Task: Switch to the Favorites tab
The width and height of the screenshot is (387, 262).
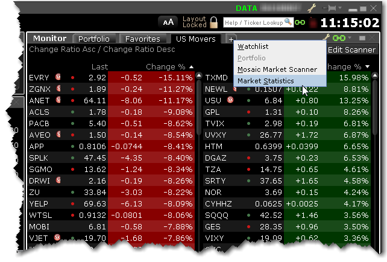Action: (x=143, y=39)
